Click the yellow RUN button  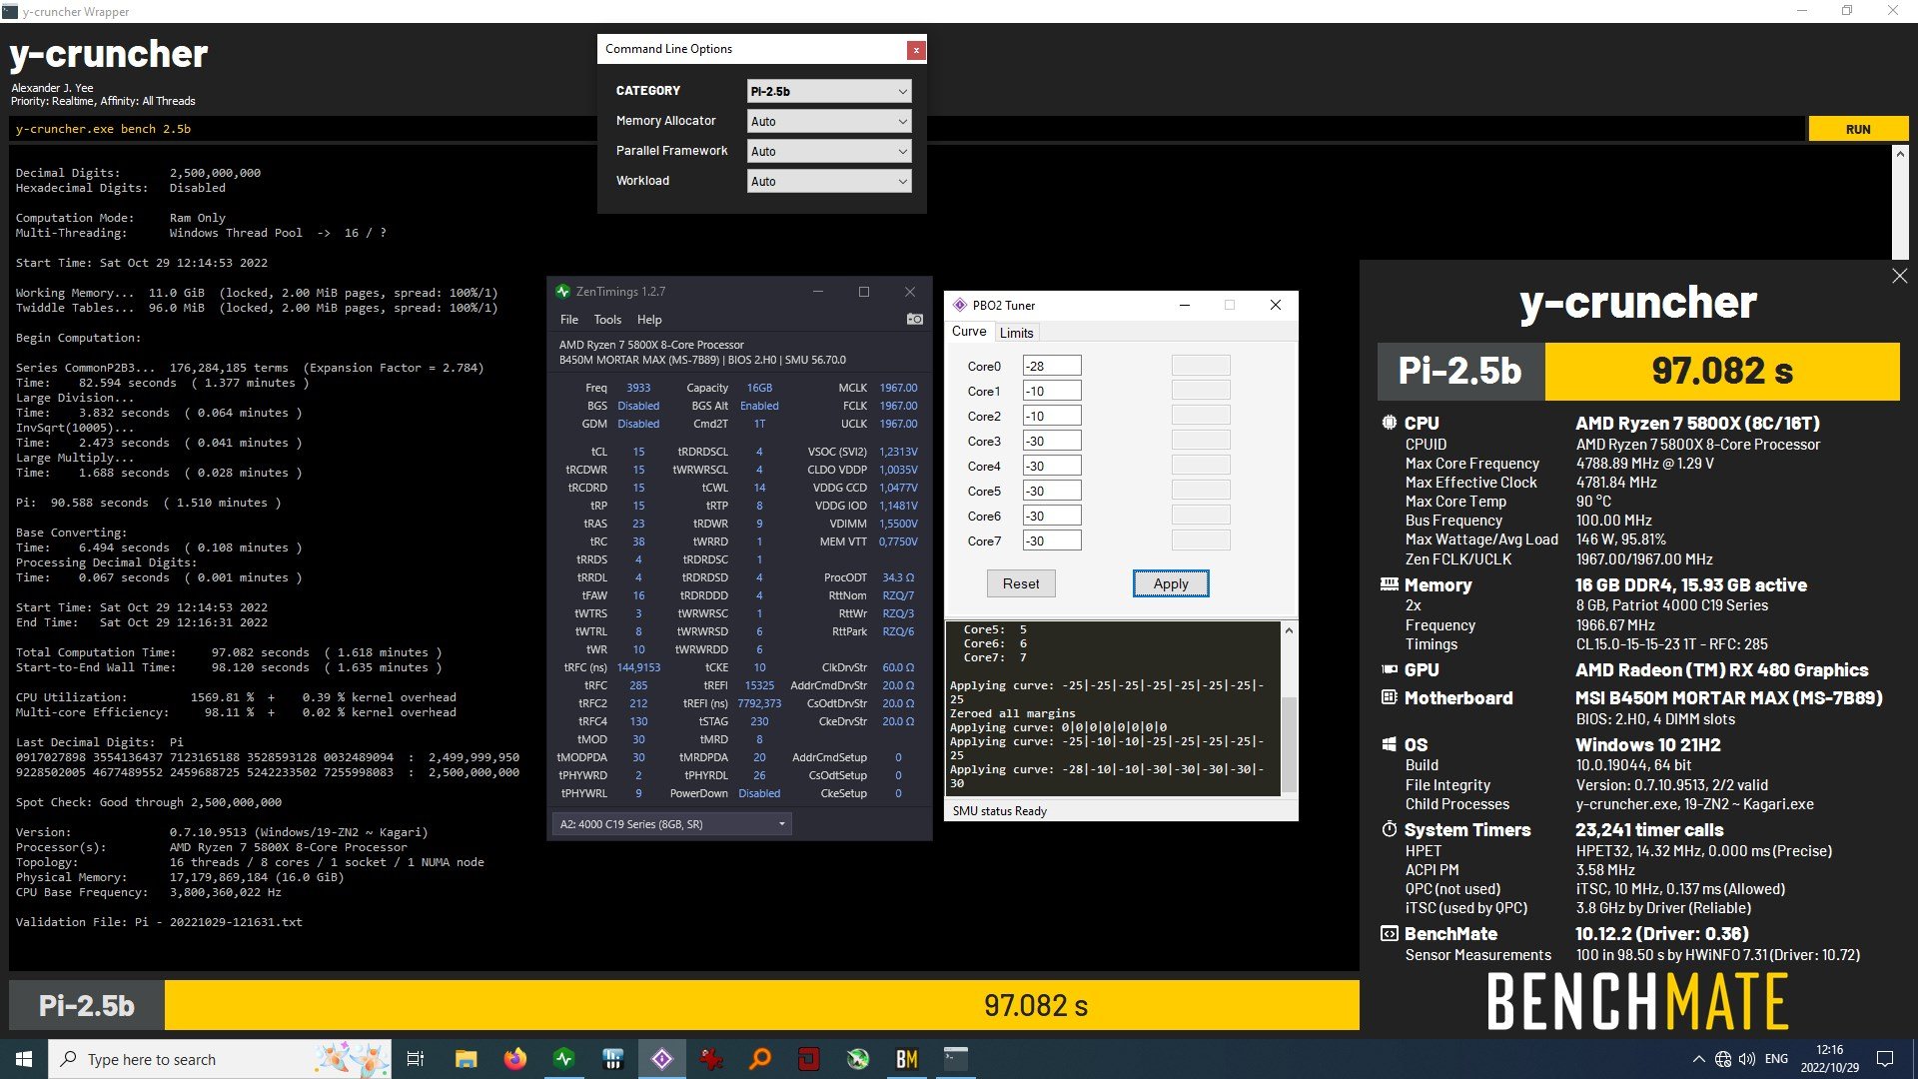1857,129
